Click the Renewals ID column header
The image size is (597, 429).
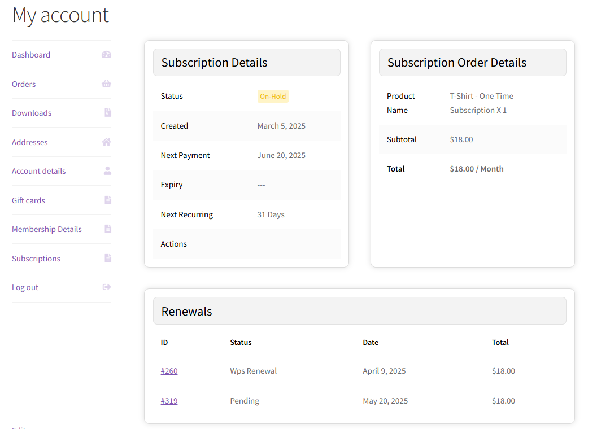pyautogui.click(x=164, y=342)
